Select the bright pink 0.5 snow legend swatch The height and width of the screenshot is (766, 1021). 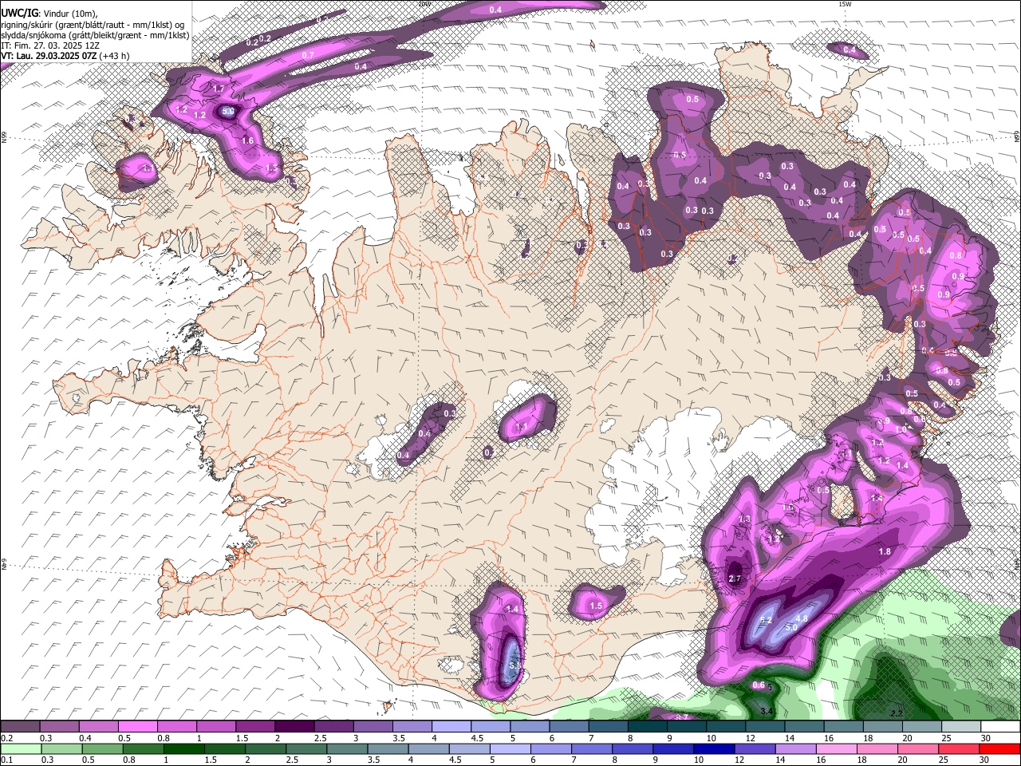(x=139, y=727)
